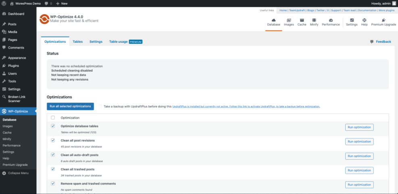Toggle Clean all auto-draft posts checkbox

pos(53,154)
